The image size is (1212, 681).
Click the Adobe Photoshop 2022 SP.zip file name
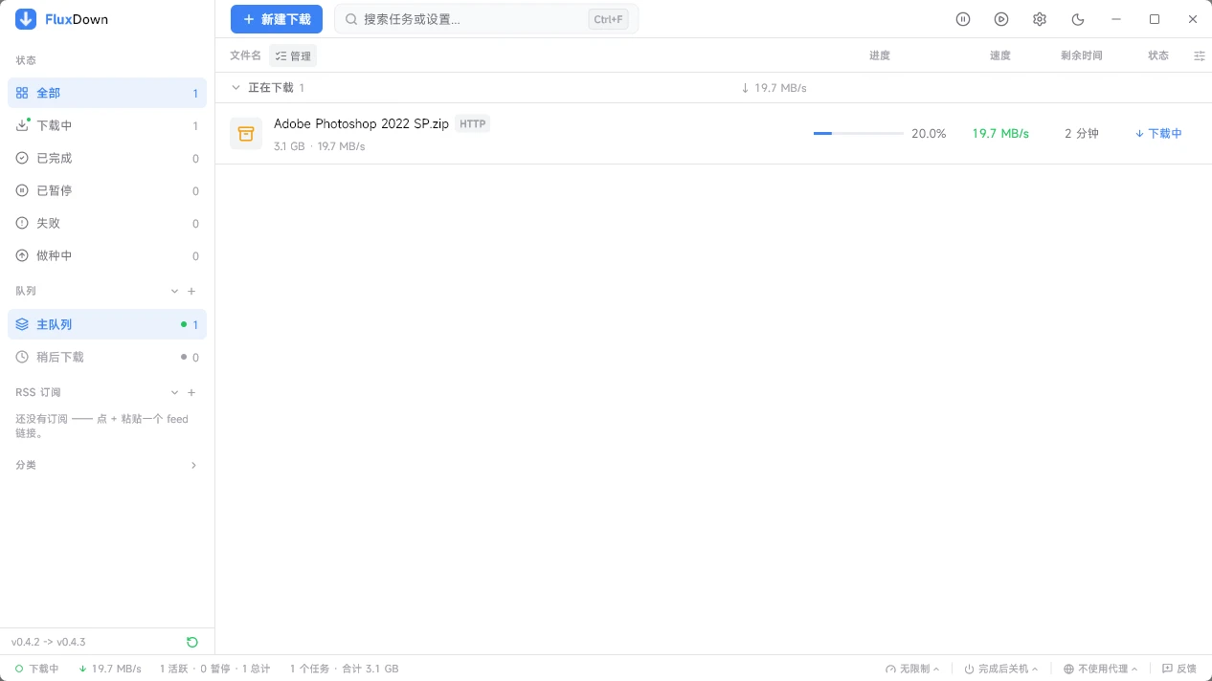tap(361, 123)
